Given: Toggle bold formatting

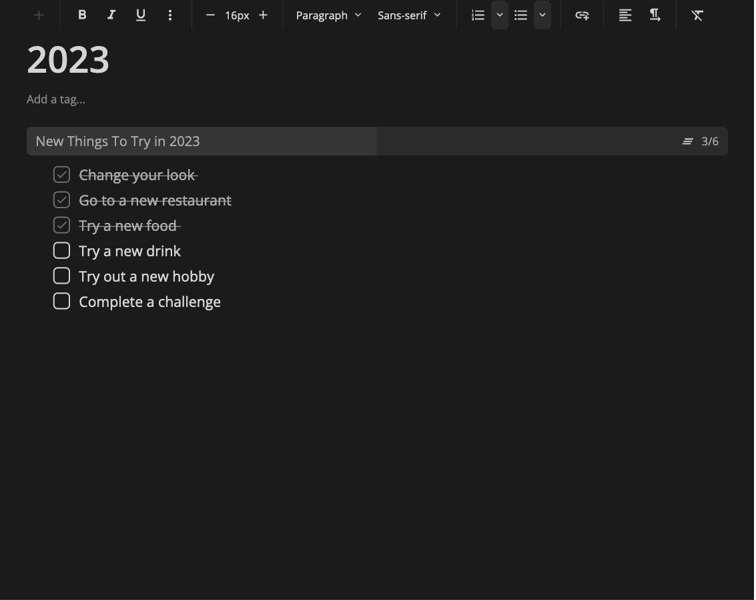Looking at the screenshot, I should pos(82,15).
